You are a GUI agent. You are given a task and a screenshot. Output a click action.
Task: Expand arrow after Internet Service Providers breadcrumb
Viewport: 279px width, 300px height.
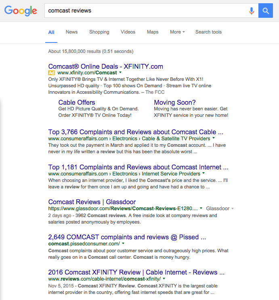coord(203,173)
